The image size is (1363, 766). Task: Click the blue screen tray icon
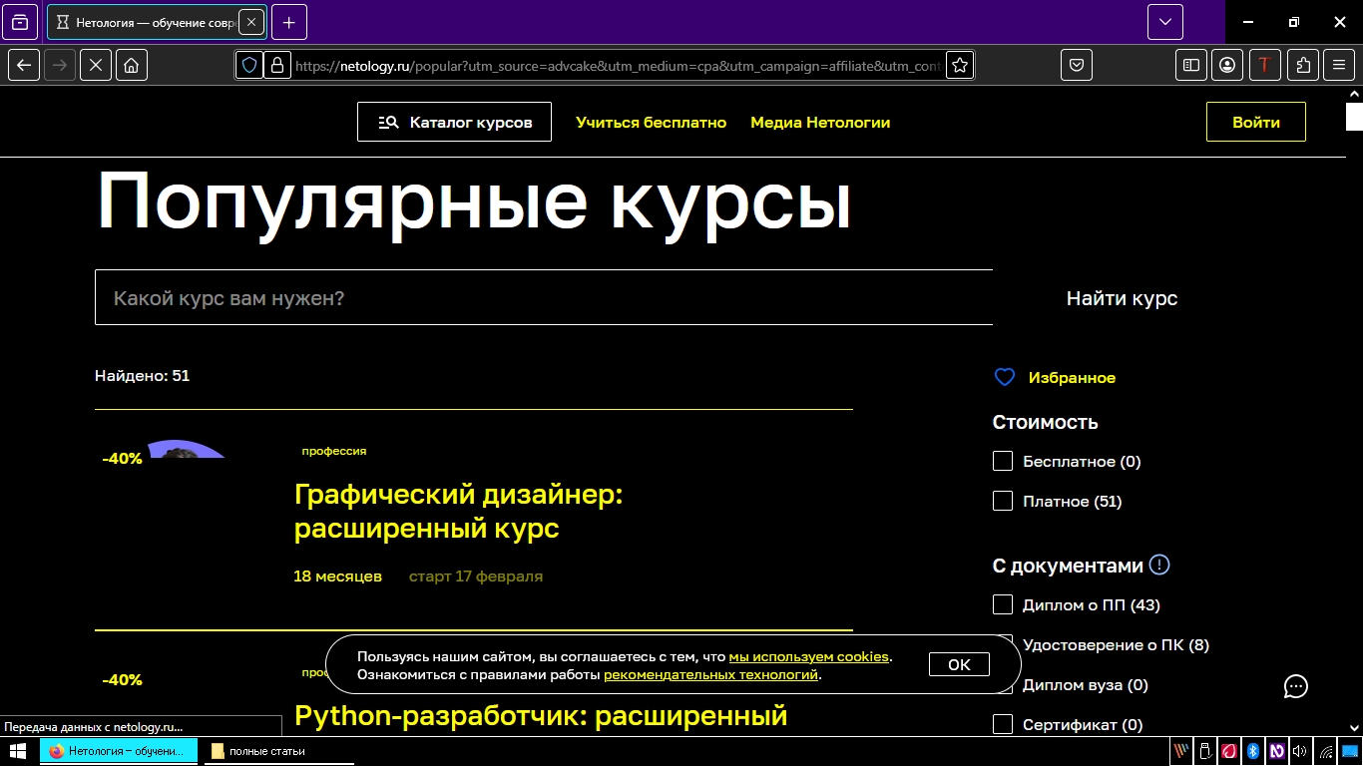tap(1350, 751)
